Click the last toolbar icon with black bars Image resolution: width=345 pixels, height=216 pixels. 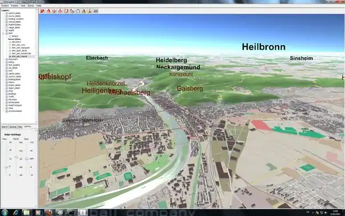coord(96,11)
